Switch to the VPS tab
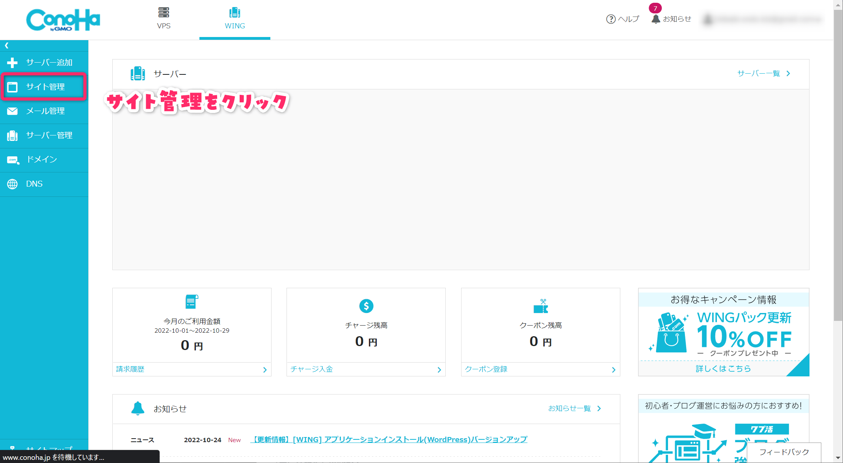 pyautogui.click(x=164, y=19)
